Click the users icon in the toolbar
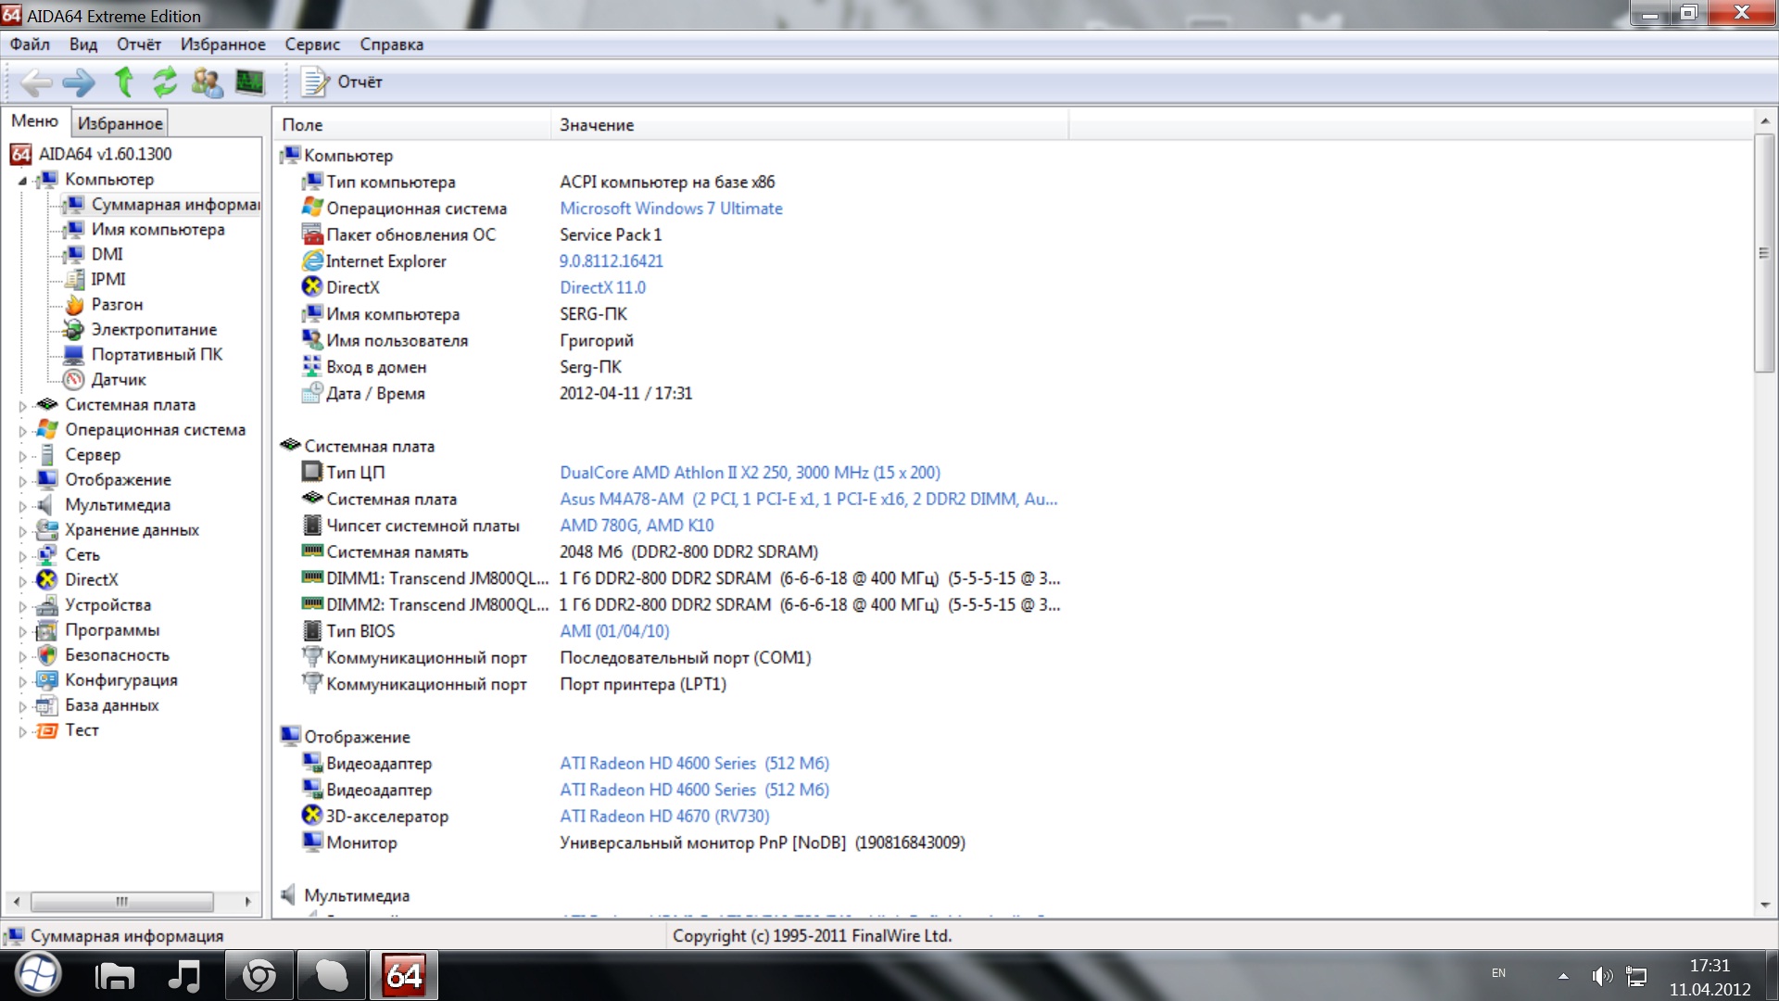 point(207,82)
